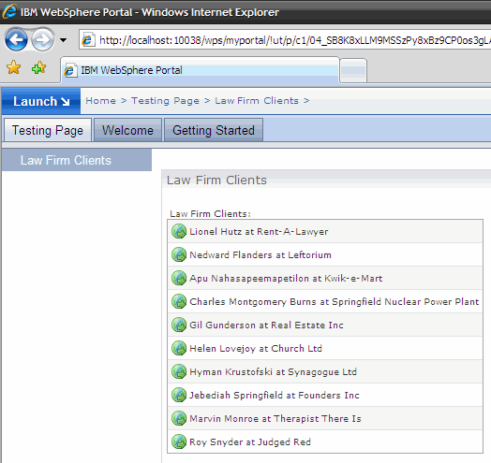Select the IBM WebSphere Portal browser tab
491x463 pixels.
coord(200,70)
